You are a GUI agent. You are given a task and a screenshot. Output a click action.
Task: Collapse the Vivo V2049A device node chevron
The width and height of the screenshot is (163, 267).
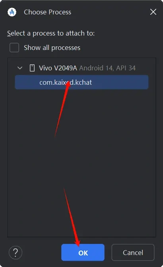(x=20, y=68)
